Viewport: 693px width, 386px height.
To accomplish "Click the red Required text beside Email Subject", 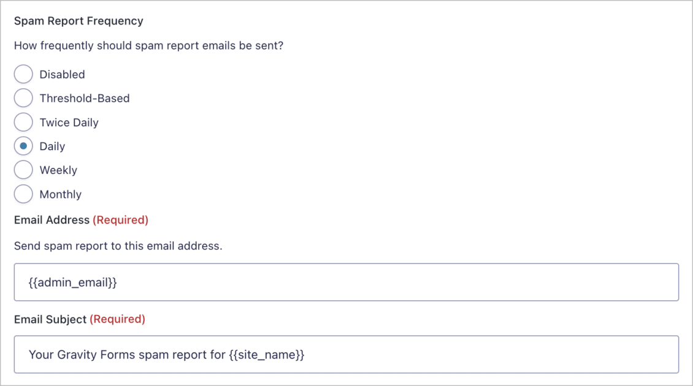I will [x=118, y=319].
